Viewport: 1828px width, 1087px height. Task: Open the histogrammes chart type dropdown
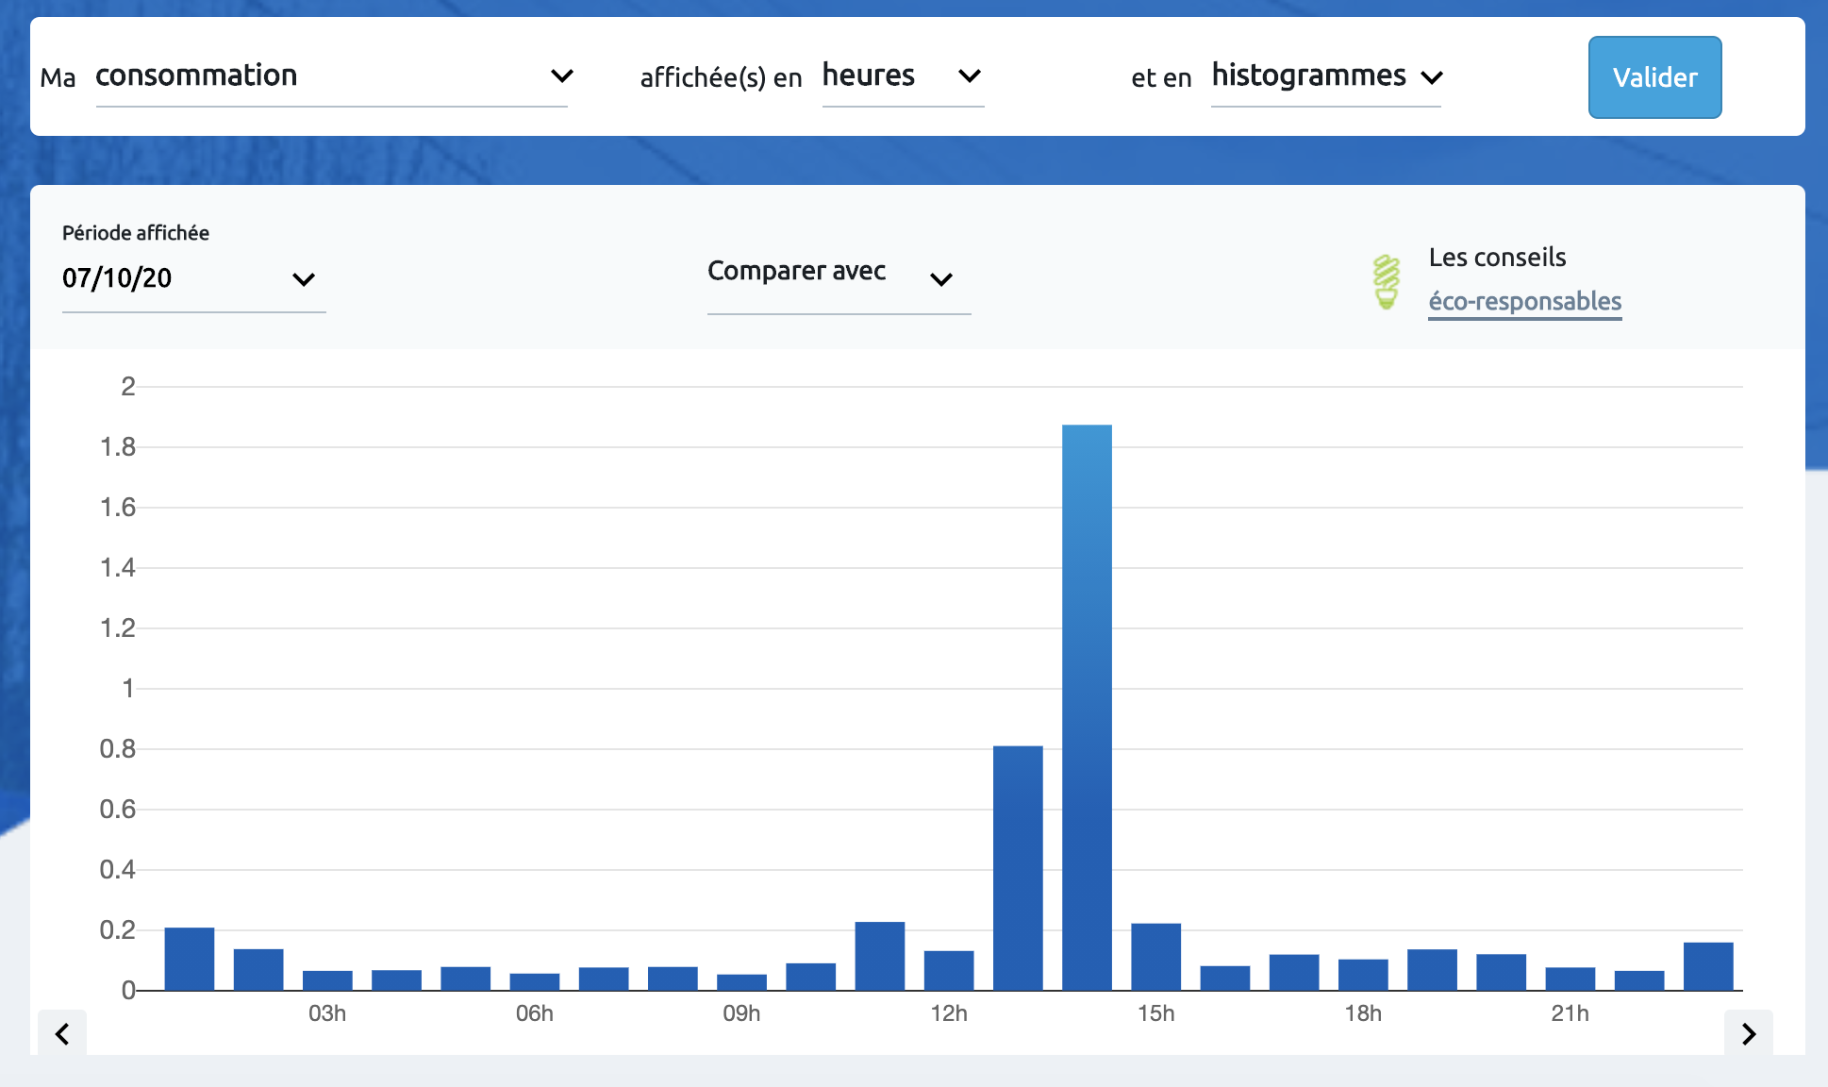point(1325,76)
